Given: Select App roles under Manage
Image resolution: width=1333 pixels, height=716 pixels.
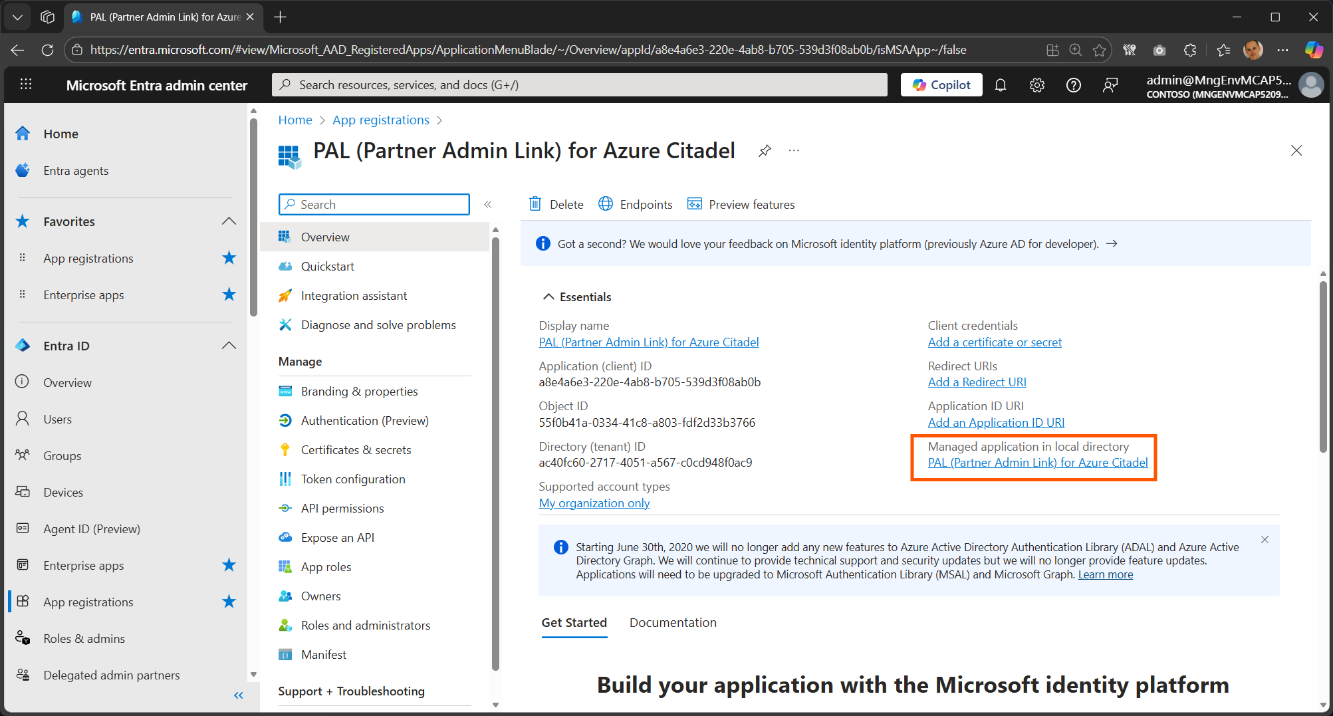Looking at the screenshot, I should tap(326, 566).
